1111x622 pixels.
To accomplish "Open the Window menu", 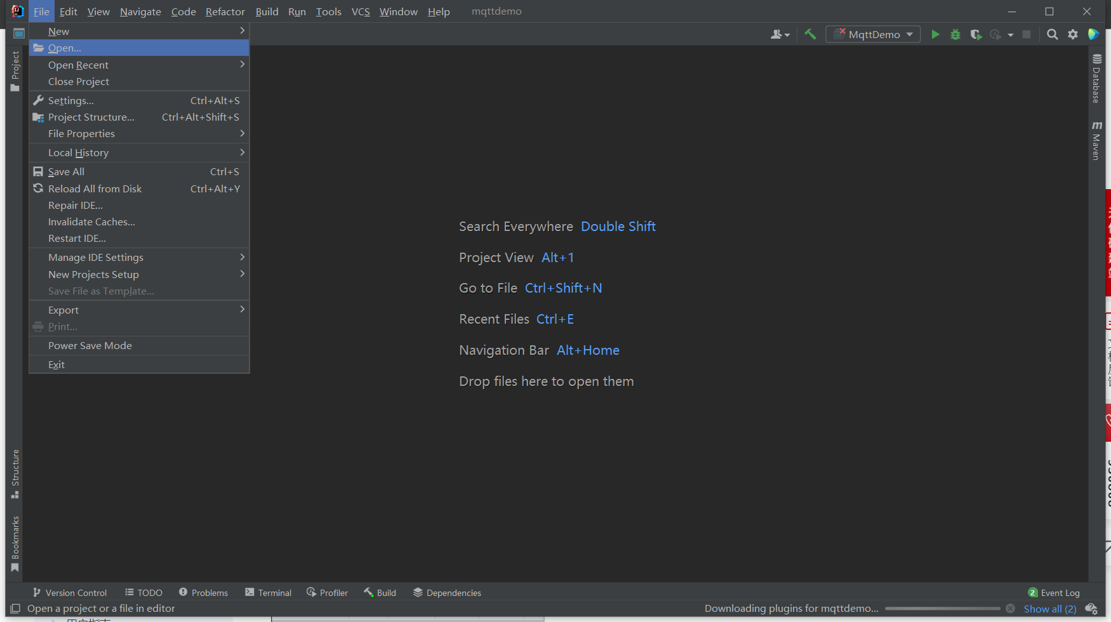I will 399,11.
